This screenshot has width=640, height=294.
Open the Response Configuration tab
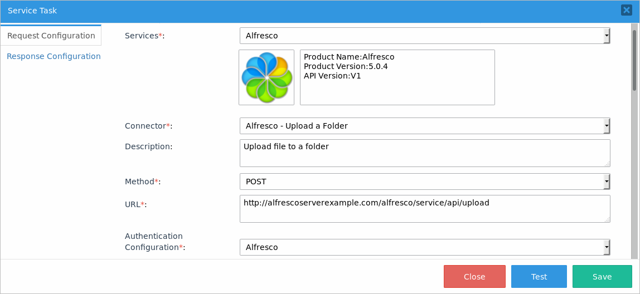pyautogui.click(x=54, y=56)
